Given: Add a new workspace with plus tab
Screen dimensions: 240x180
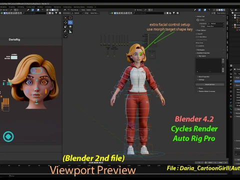Looking at the screenshot, I should [95, 7].
